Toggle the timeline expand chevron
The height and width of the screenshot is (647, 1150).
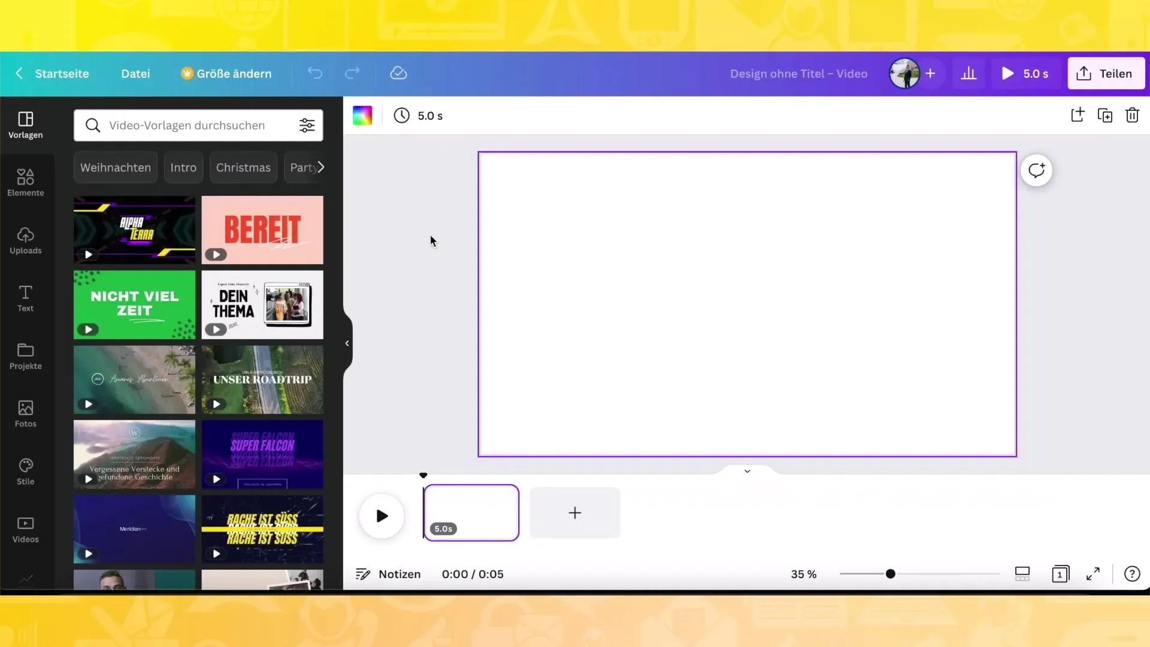[747, 471]
